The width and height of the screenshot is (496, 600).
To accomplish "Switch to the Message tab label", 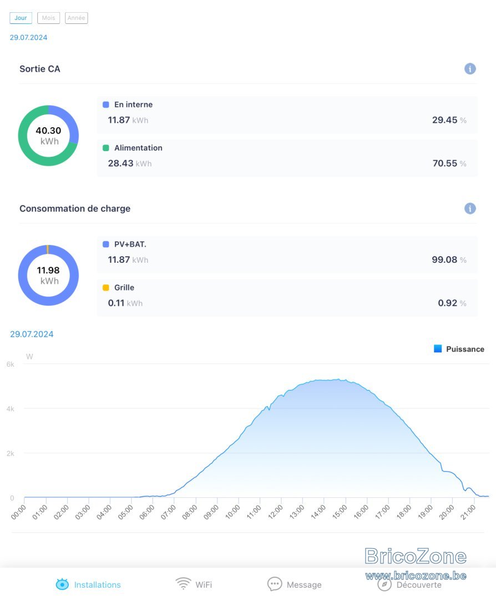I will click(304, 584).
